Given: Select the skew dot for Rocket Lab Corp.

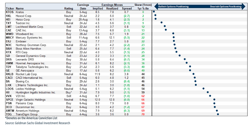Looking at the screenshot, I should 194,74.
